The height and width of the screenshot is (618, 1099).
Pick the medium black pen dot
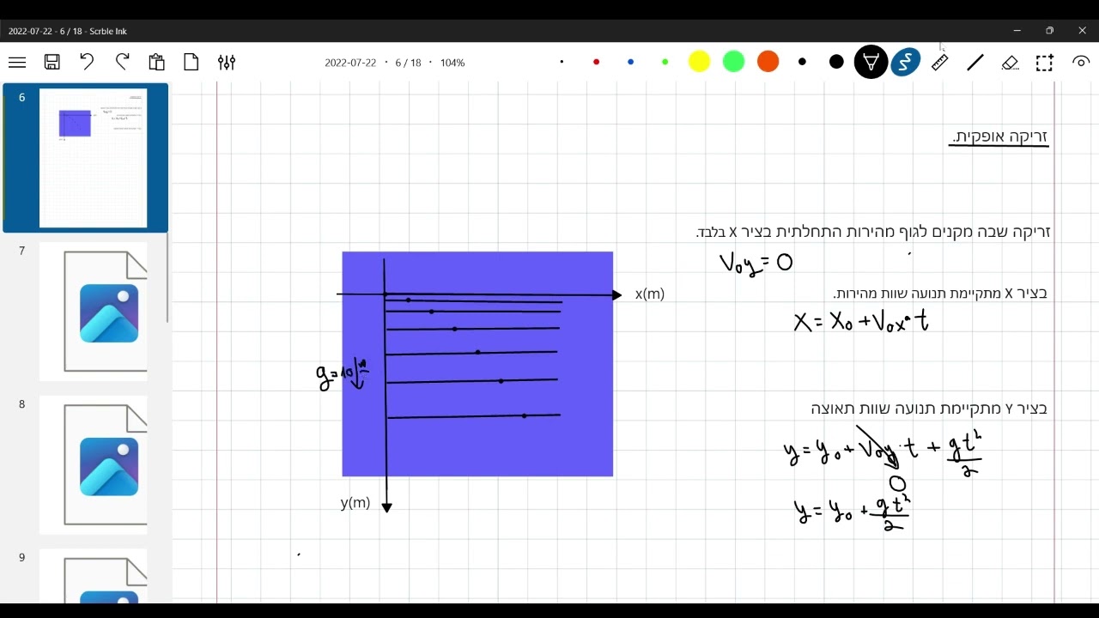click(x=802, y=62)
